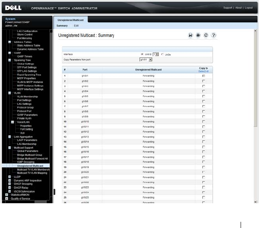Open Multicast TV VLAN Mapping

[x=32, y=173]
